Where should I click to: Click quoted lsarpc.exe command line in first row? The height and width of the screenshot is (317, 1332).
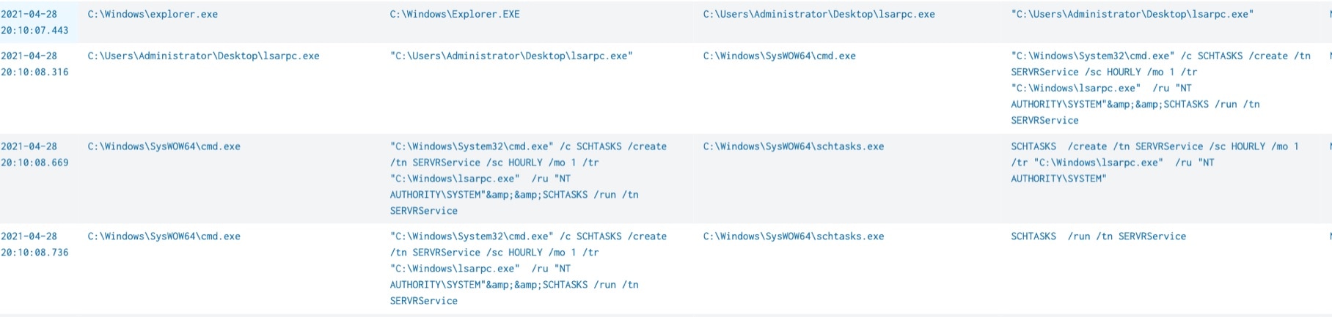pos(1132,14)
